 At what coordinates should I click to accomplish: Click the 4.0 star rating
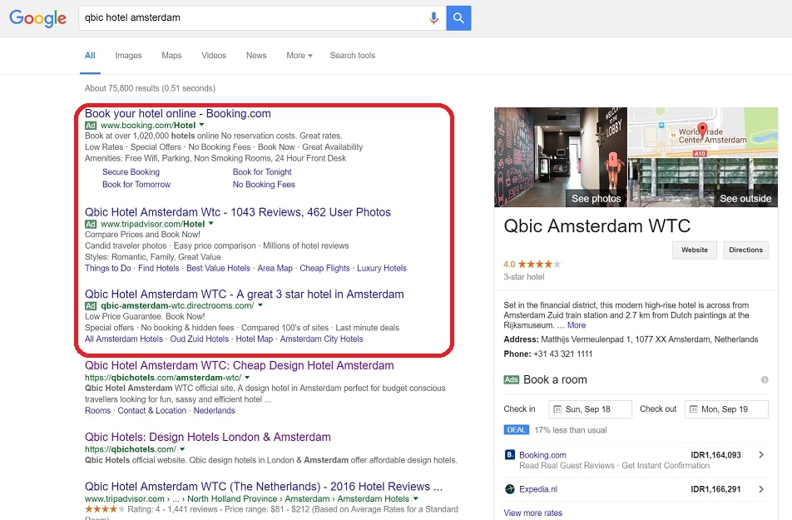pyautogui.click(x=532, y=264)
